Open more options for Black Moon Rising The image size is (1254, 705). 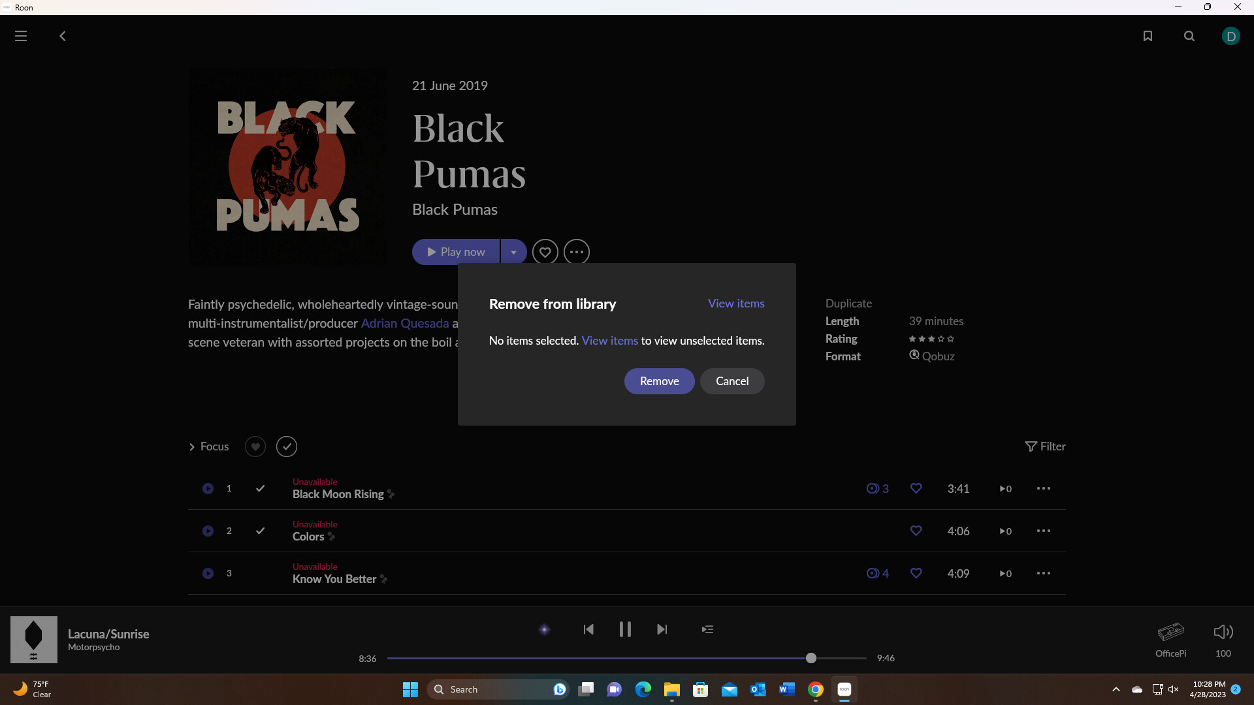pyautogui.click(x=1043, y=488)
